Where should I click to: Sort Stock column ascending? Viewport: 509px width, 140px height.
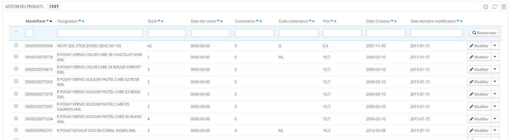(162, 21)
